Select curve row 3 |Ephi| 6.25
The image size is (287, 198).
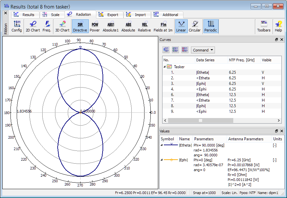tap(201, 84)
